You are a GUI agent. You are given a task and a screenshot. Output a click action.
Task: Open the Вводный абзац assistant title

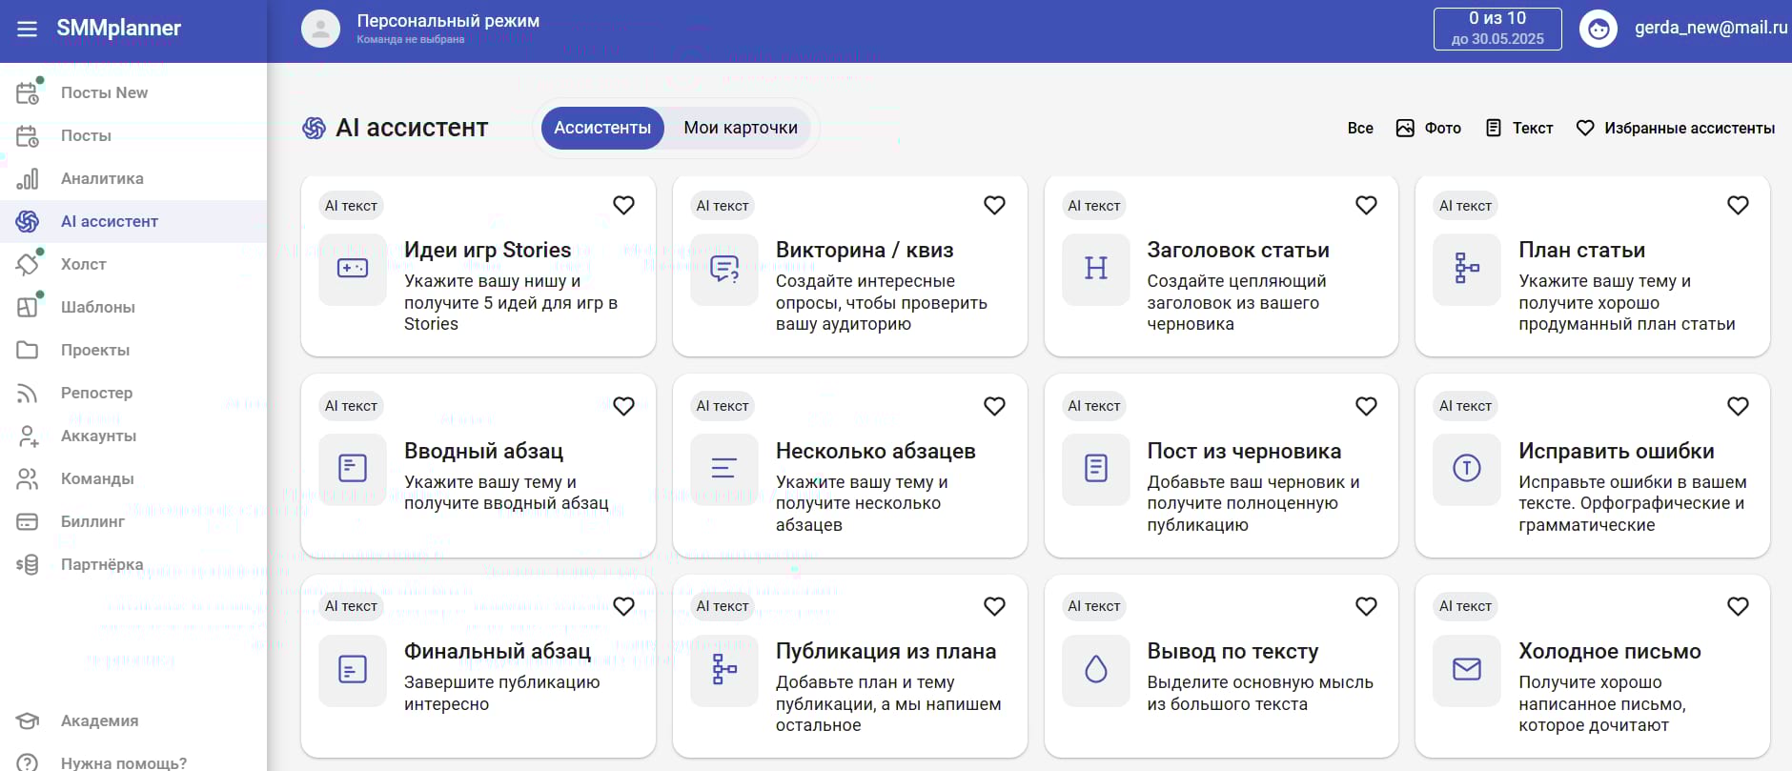point(483,451)
